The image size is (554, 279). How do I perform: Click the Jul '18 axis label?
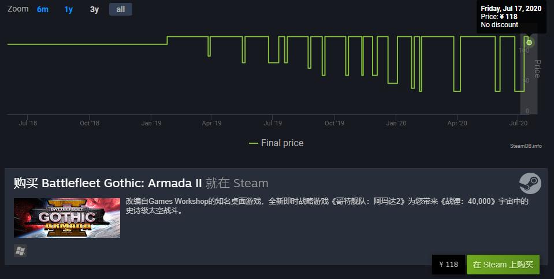[28, 123]
